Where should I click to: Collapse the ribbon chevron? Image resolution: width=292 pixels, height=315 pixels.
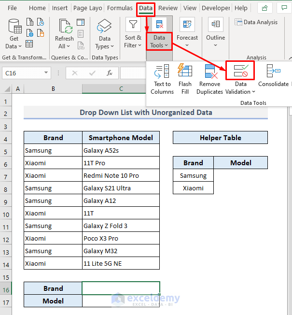290,58
